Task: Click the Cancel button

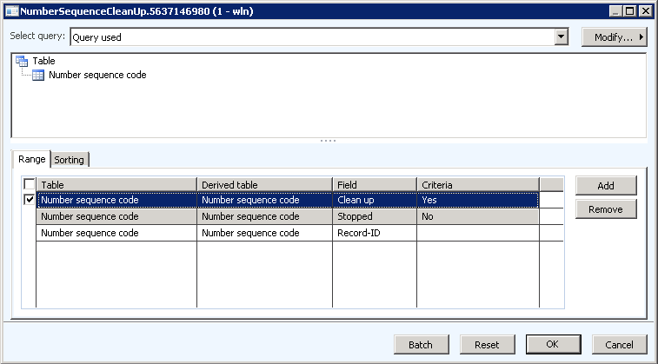Action: pos(619,345)
